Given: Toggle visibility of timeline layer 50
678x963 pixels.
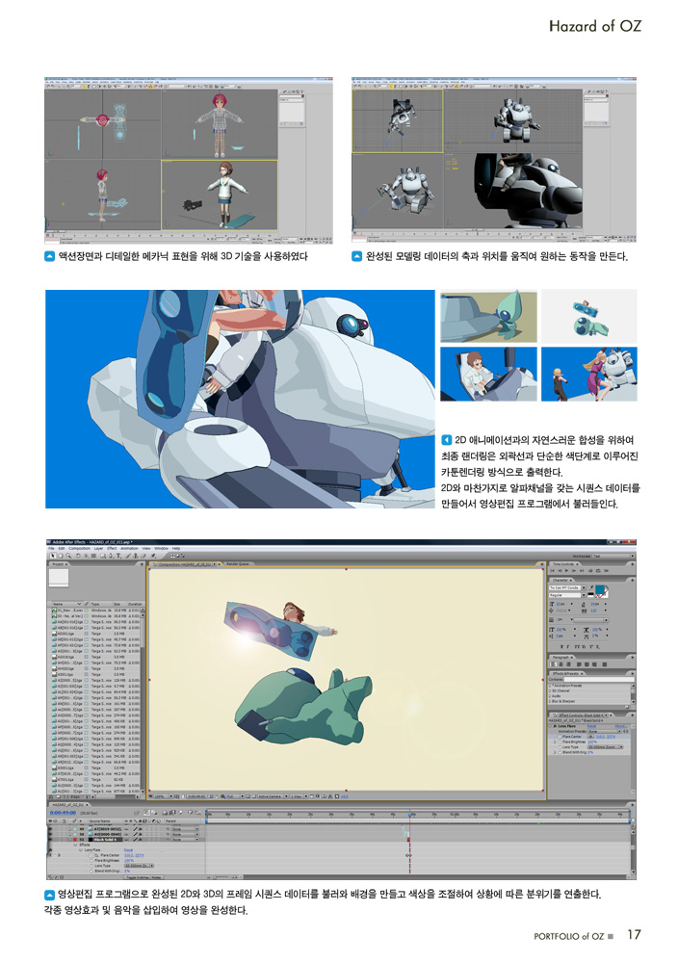Looking at the screenshot, I should click(x=50, y=834).
